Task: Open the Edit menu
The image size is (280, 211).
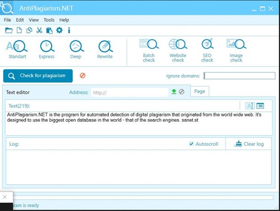Action: (x=20, y=20)
